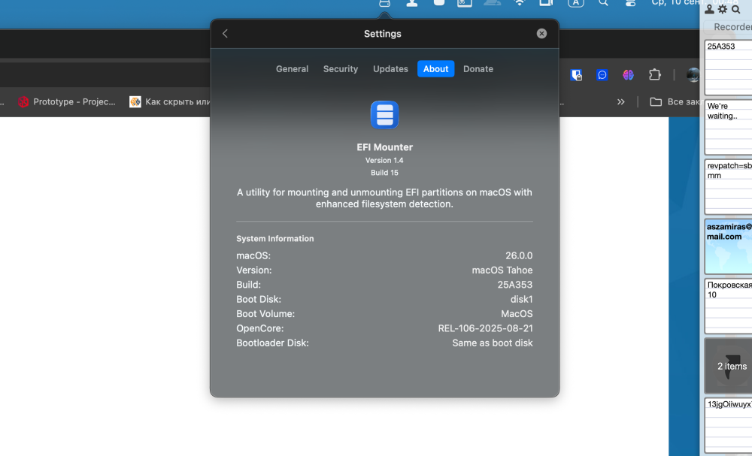Show hidden bookmarks with the double chevron

[620, 102]
